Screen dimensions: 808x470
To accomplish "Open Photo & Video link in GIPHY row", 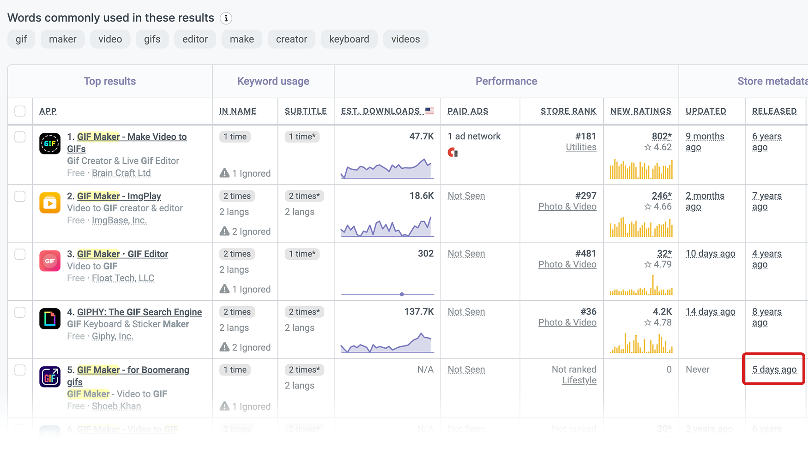I will coord(567,322).
